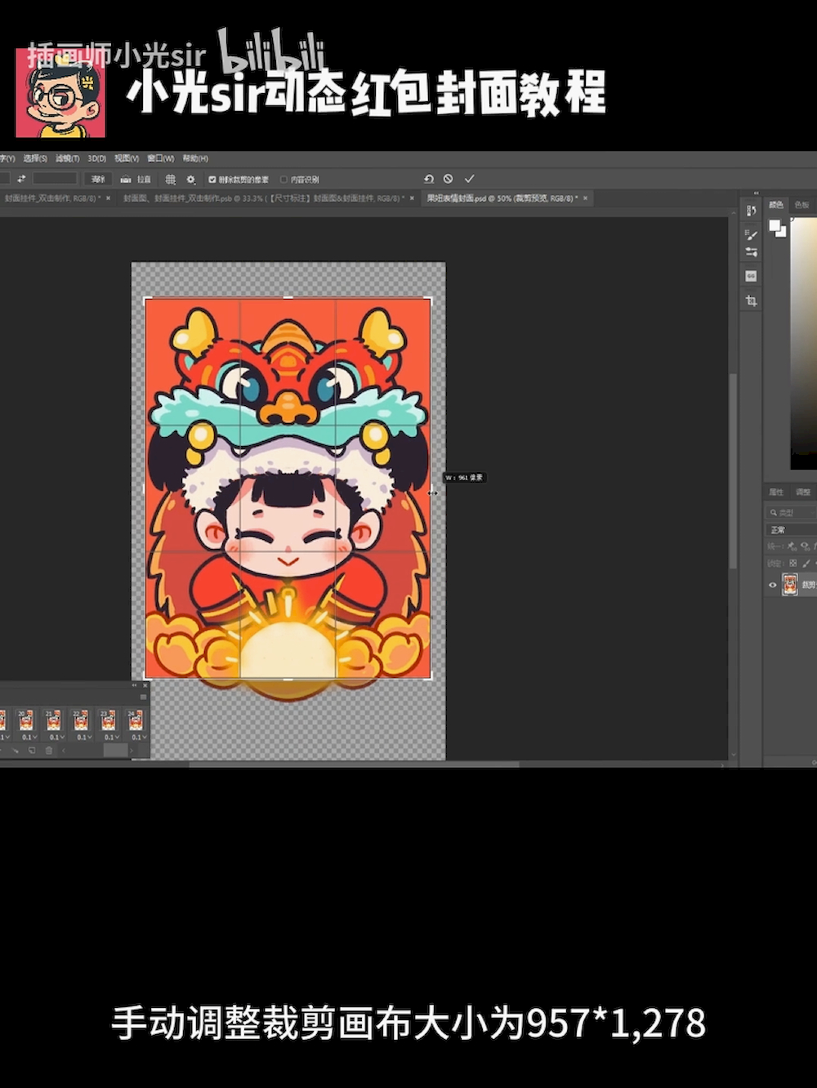This screenshot has height=1088, width=817.
Task: Commit the crop with the checkmark icon
Action: click(469, 179)
